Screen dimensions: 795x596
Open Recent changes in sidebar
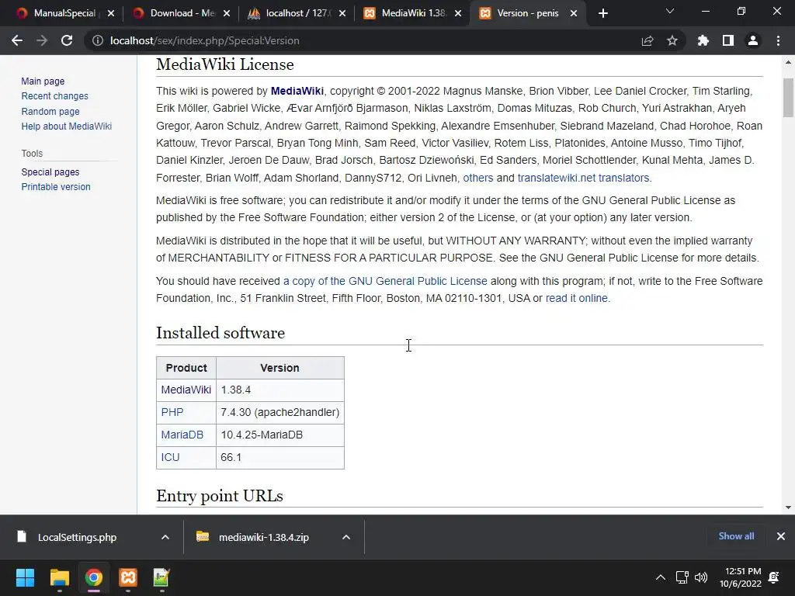coord(55,95)
